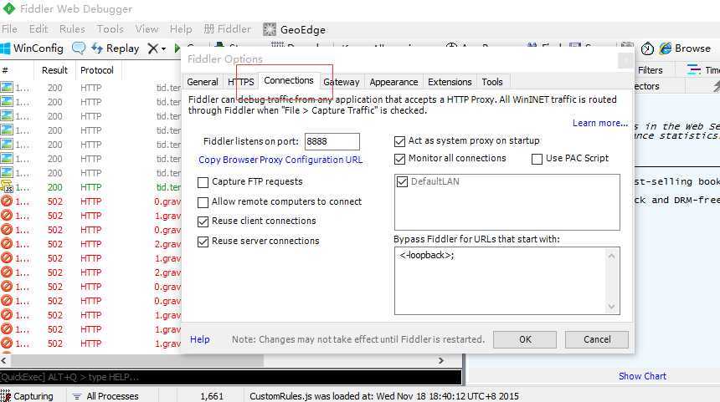Open the Learn more link
The height and width of the screenshot is (402, 720).
tap(599, 123)
